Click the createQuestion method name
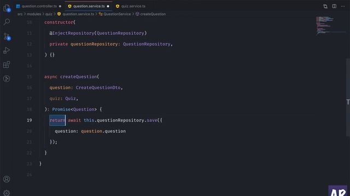The image size is (350, 196). point(78,77)
